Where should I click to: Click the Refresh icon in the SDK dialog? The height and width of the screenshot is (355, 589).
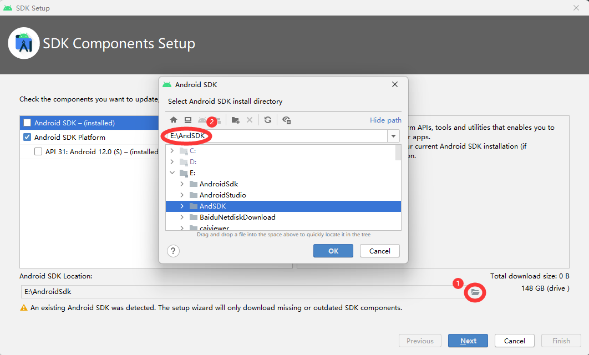coord(268,120)
